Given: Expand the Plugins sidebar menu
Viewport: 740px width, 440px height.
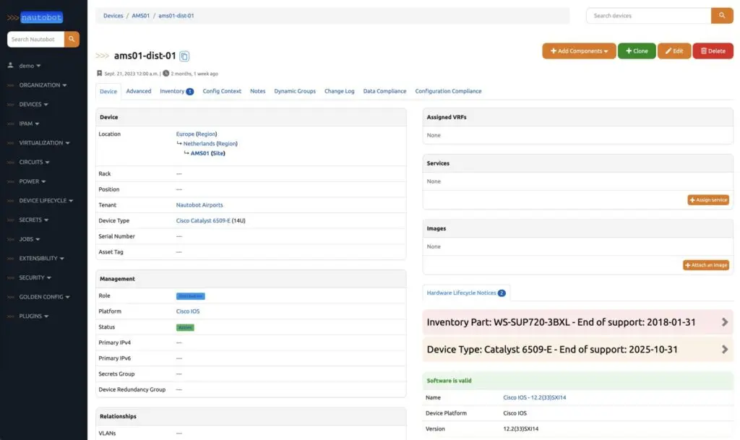Looking at the screenshot, I should pyautogui.click(x=33, y=316).
